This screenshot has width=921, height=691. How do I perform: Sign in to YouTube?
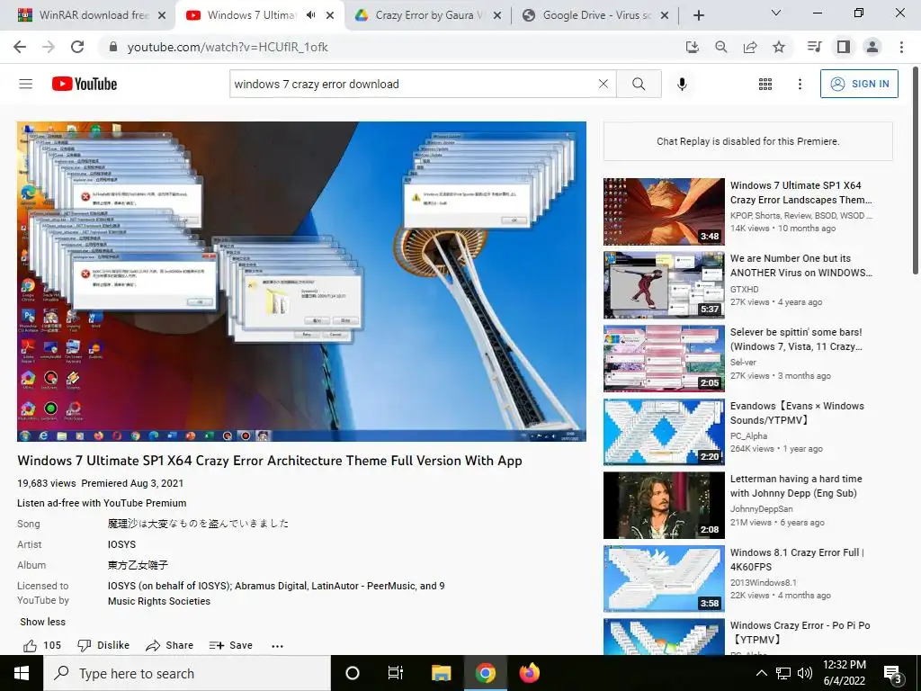pos(859,84)
